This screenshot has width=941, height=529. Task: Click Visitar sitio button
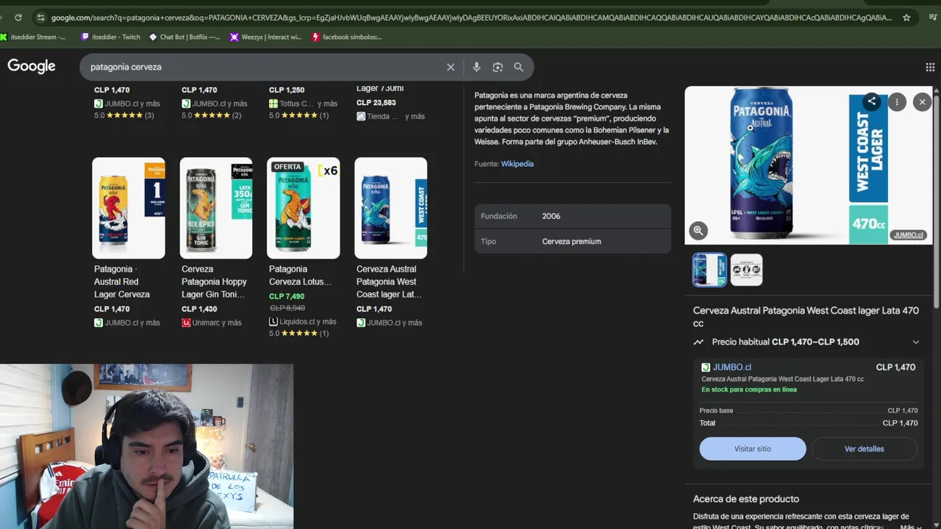(753, 449)
